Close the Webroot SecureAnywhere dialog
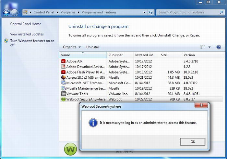Screen dimensions: 227x159 click(201, 105)
